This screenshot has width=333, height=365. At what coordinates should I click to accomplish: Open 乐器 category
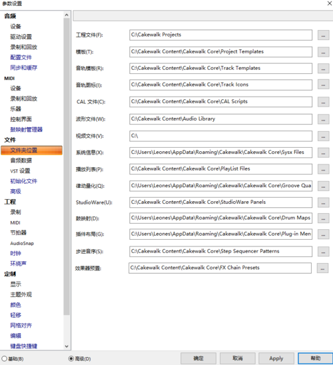click(x=15, y=109)
